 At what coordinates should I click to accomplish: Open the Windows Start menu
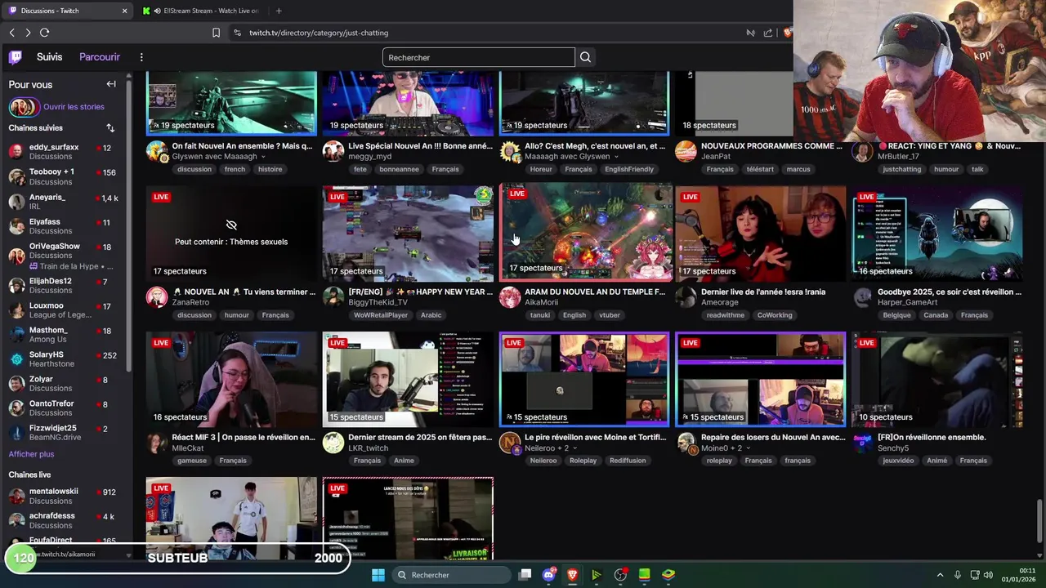[378, 575]
